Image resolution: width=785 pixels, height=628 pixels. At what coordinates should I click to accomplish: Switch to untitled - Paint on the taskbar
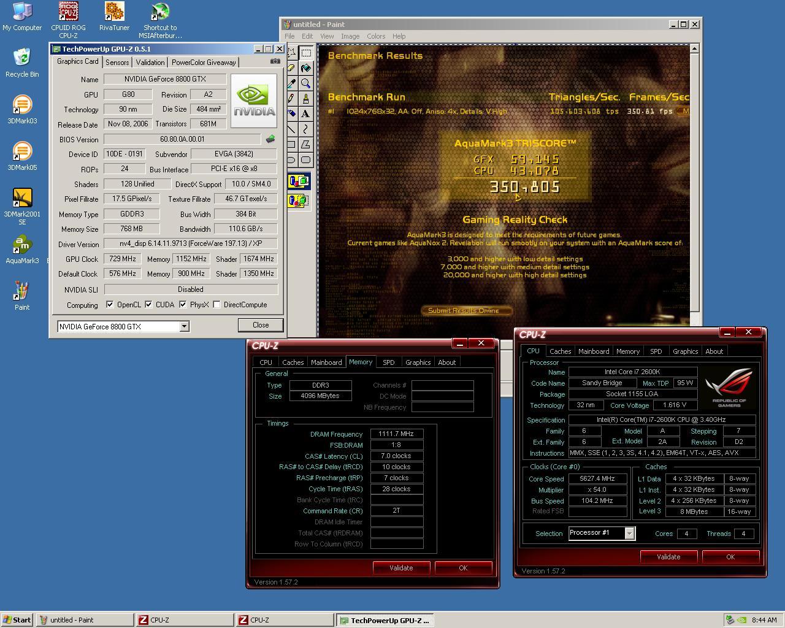pyautogui.click(x=85, y=620)
